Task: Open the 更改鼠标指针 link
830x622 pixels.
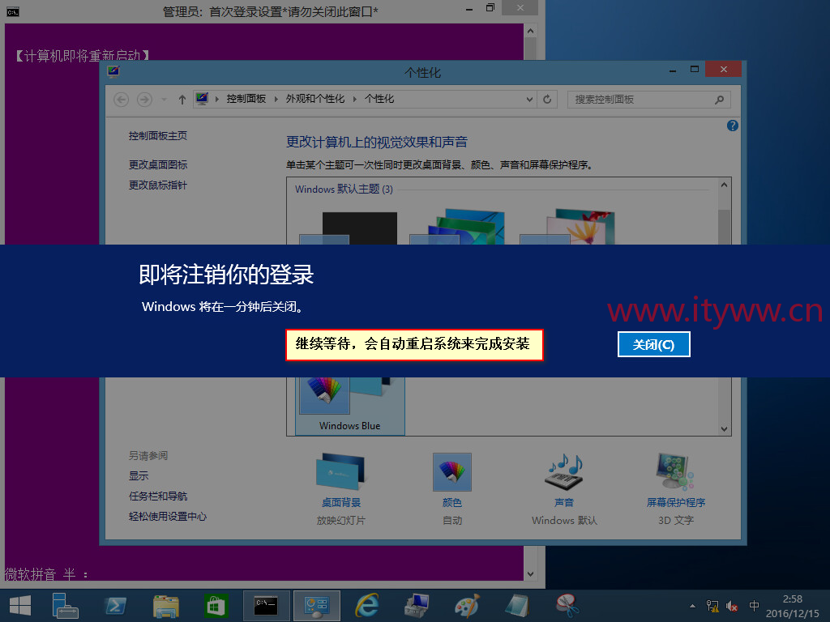Action: click(x=158, y=185)
